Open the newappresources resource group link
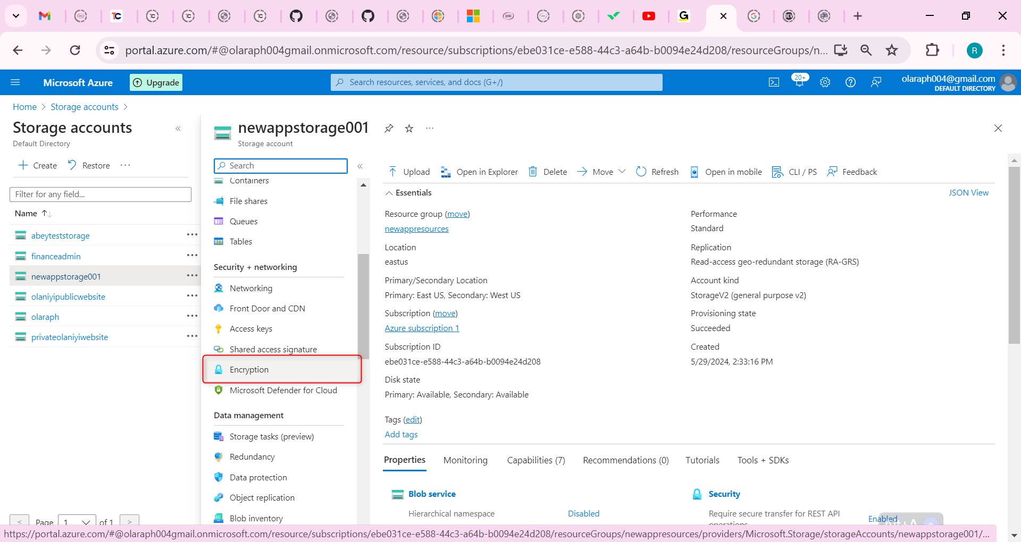 417,229
